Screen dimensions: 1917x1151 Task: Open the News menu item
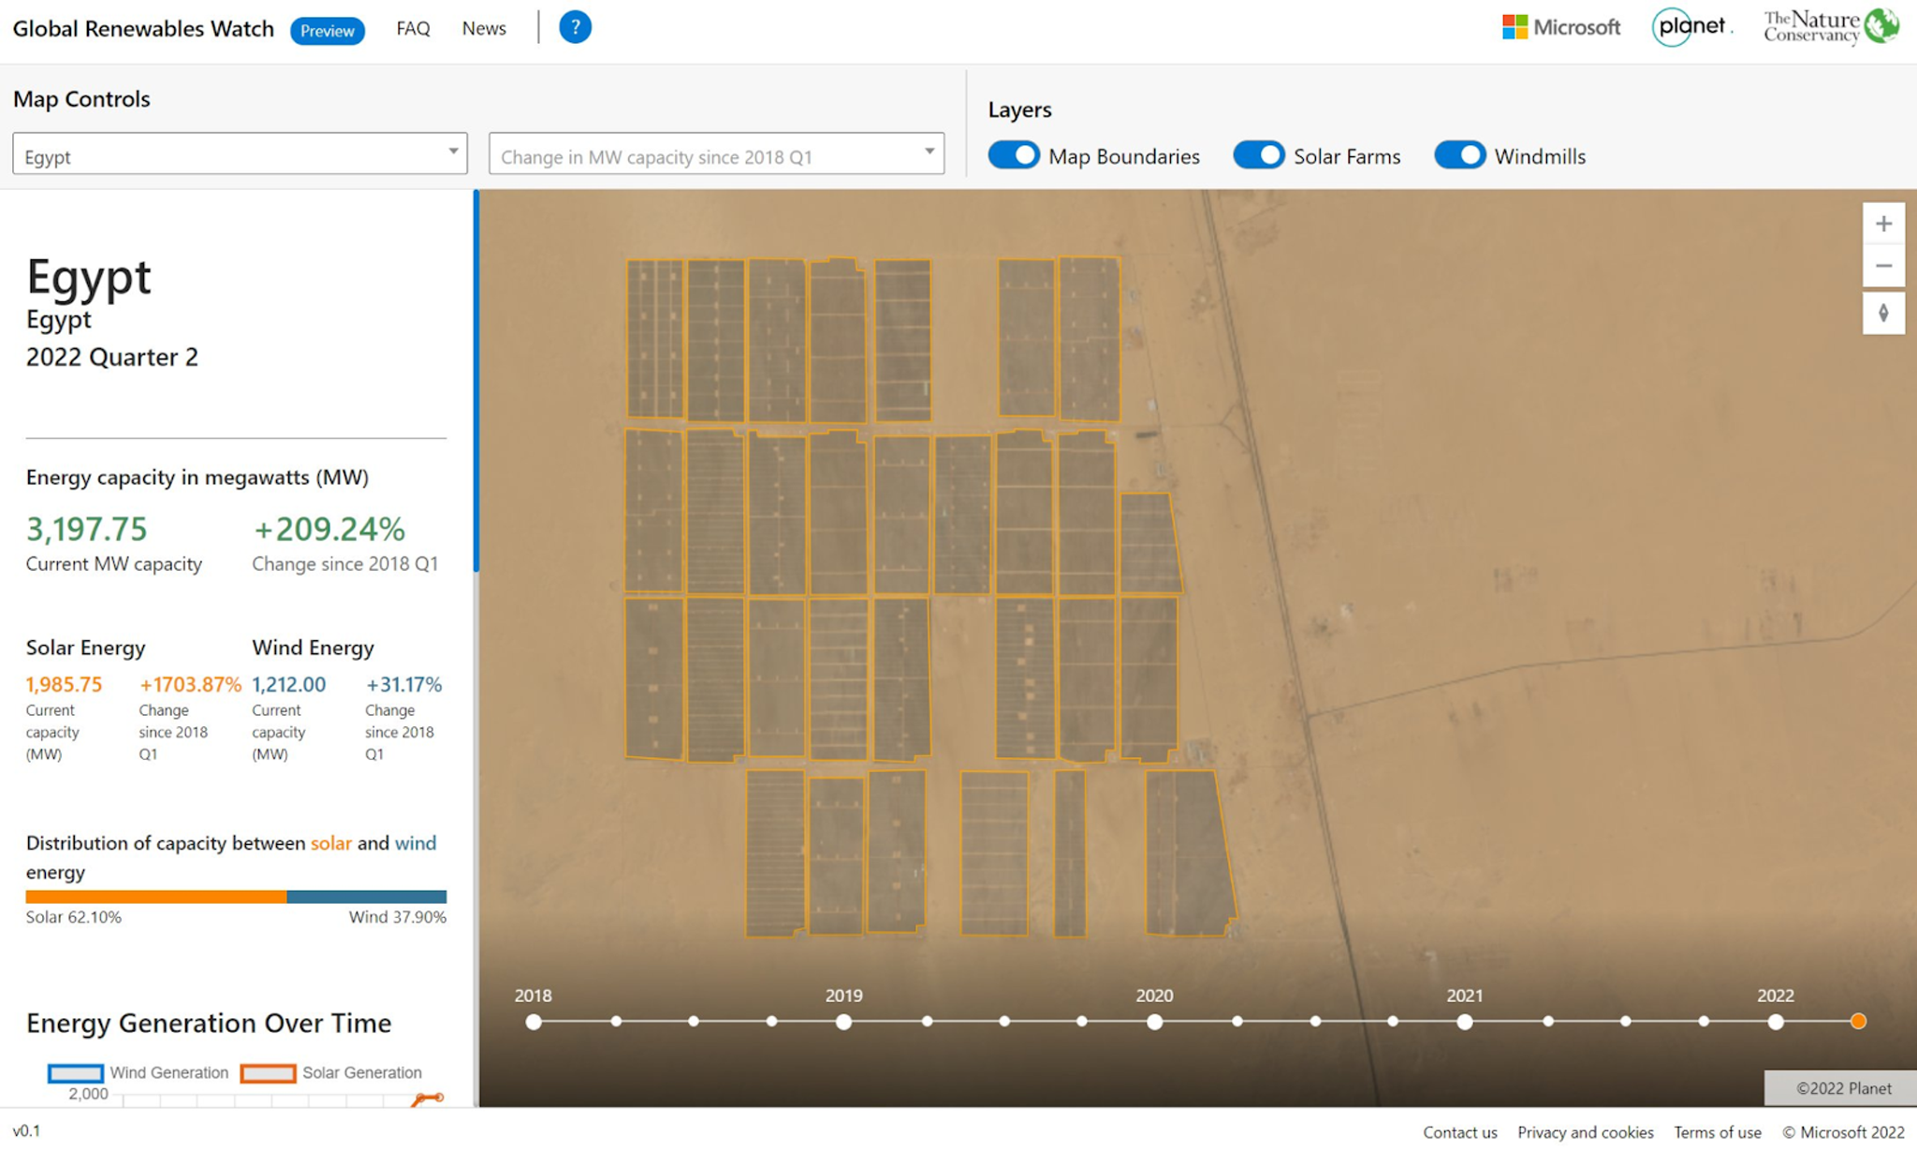pos(484,29)
